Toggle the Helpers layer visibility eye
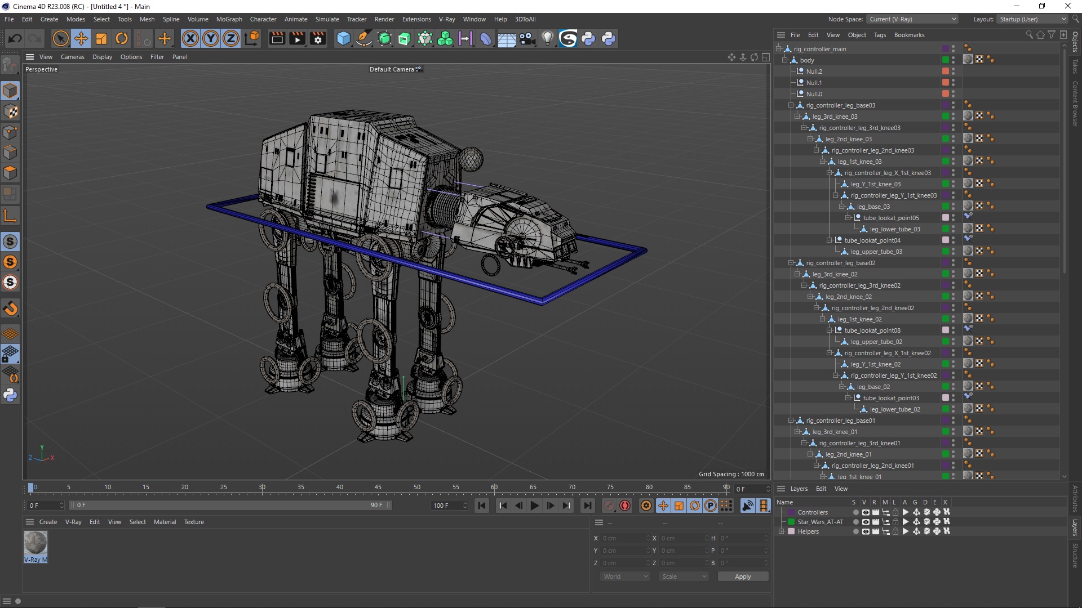The image size is (1082, 608). click(866, 531)
